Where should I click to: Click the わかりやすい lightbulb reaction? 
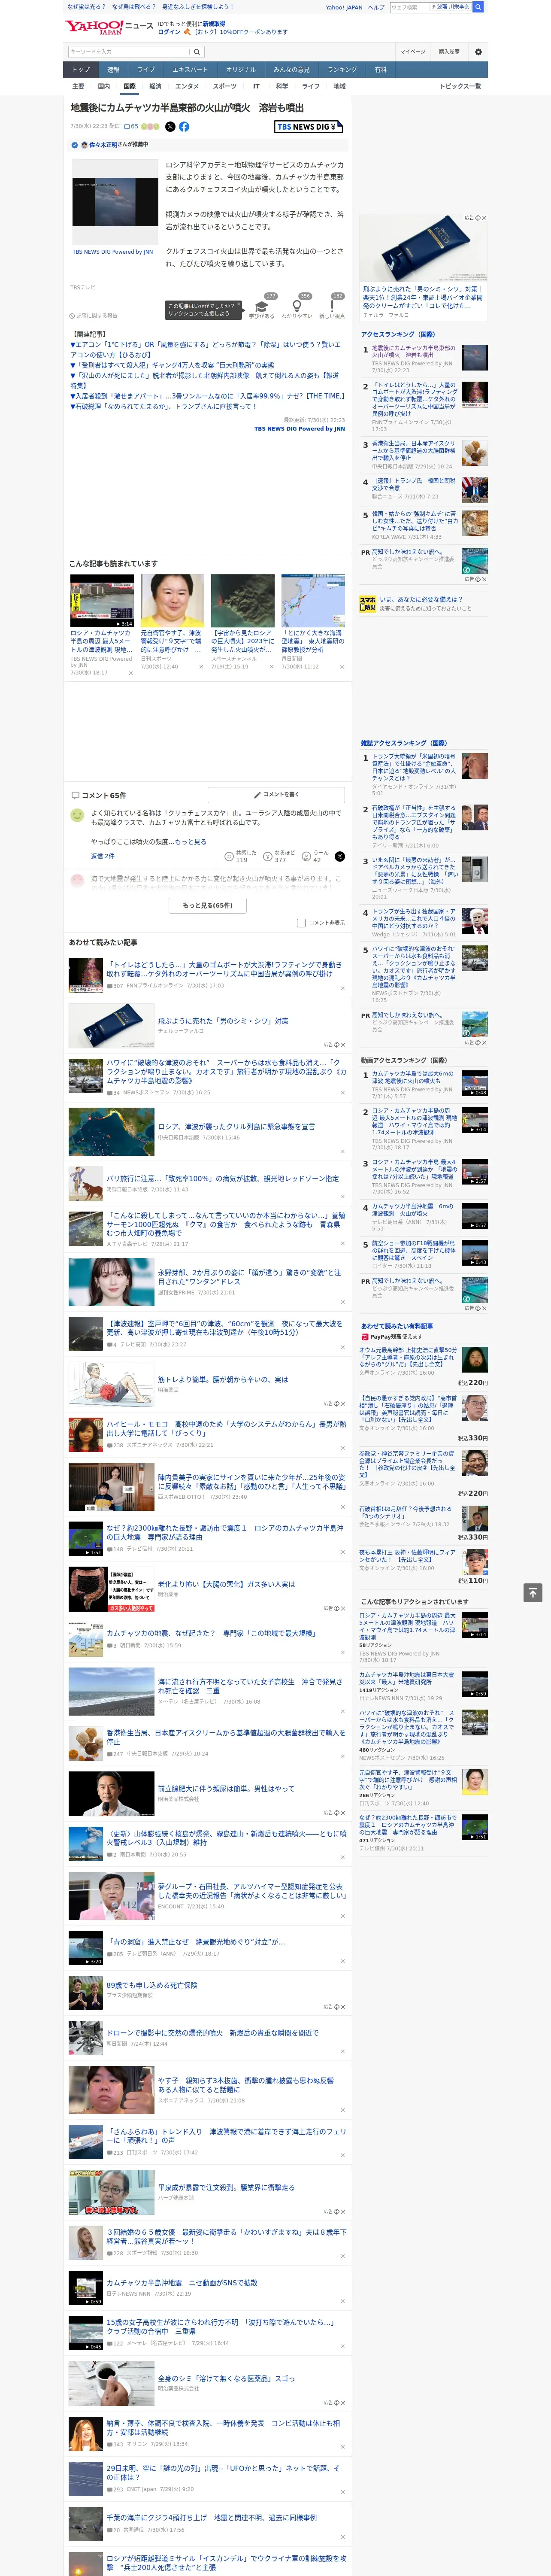(296, 307)
